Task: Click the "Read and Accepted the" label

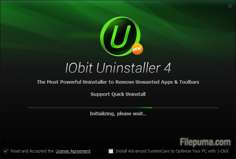Action: [32, 151]
